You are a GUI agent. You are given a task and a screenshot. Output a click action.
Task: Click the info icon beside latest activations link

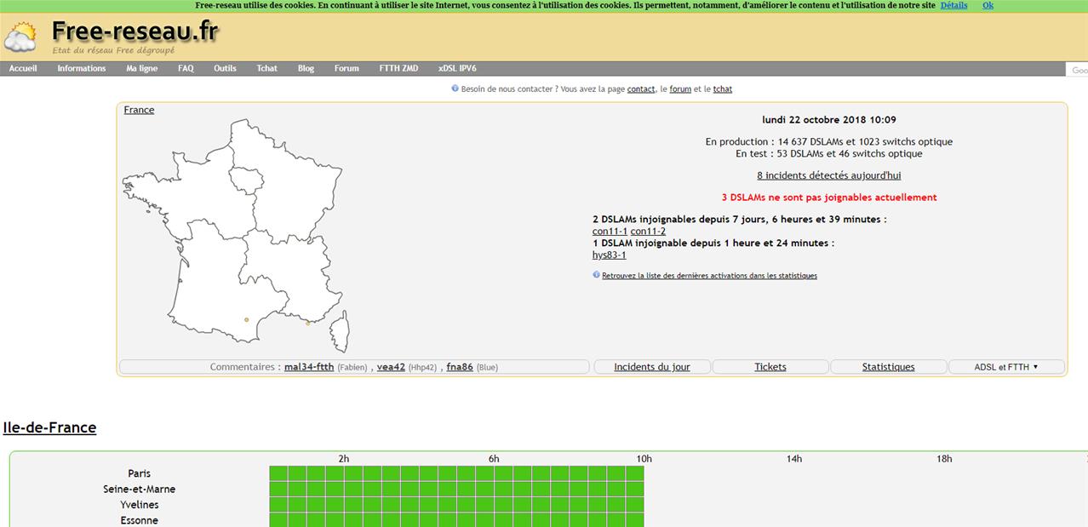pyautogui.click(x=596, y=275)
